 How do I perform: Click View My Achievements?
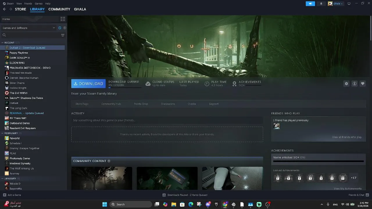pos(348,189)
